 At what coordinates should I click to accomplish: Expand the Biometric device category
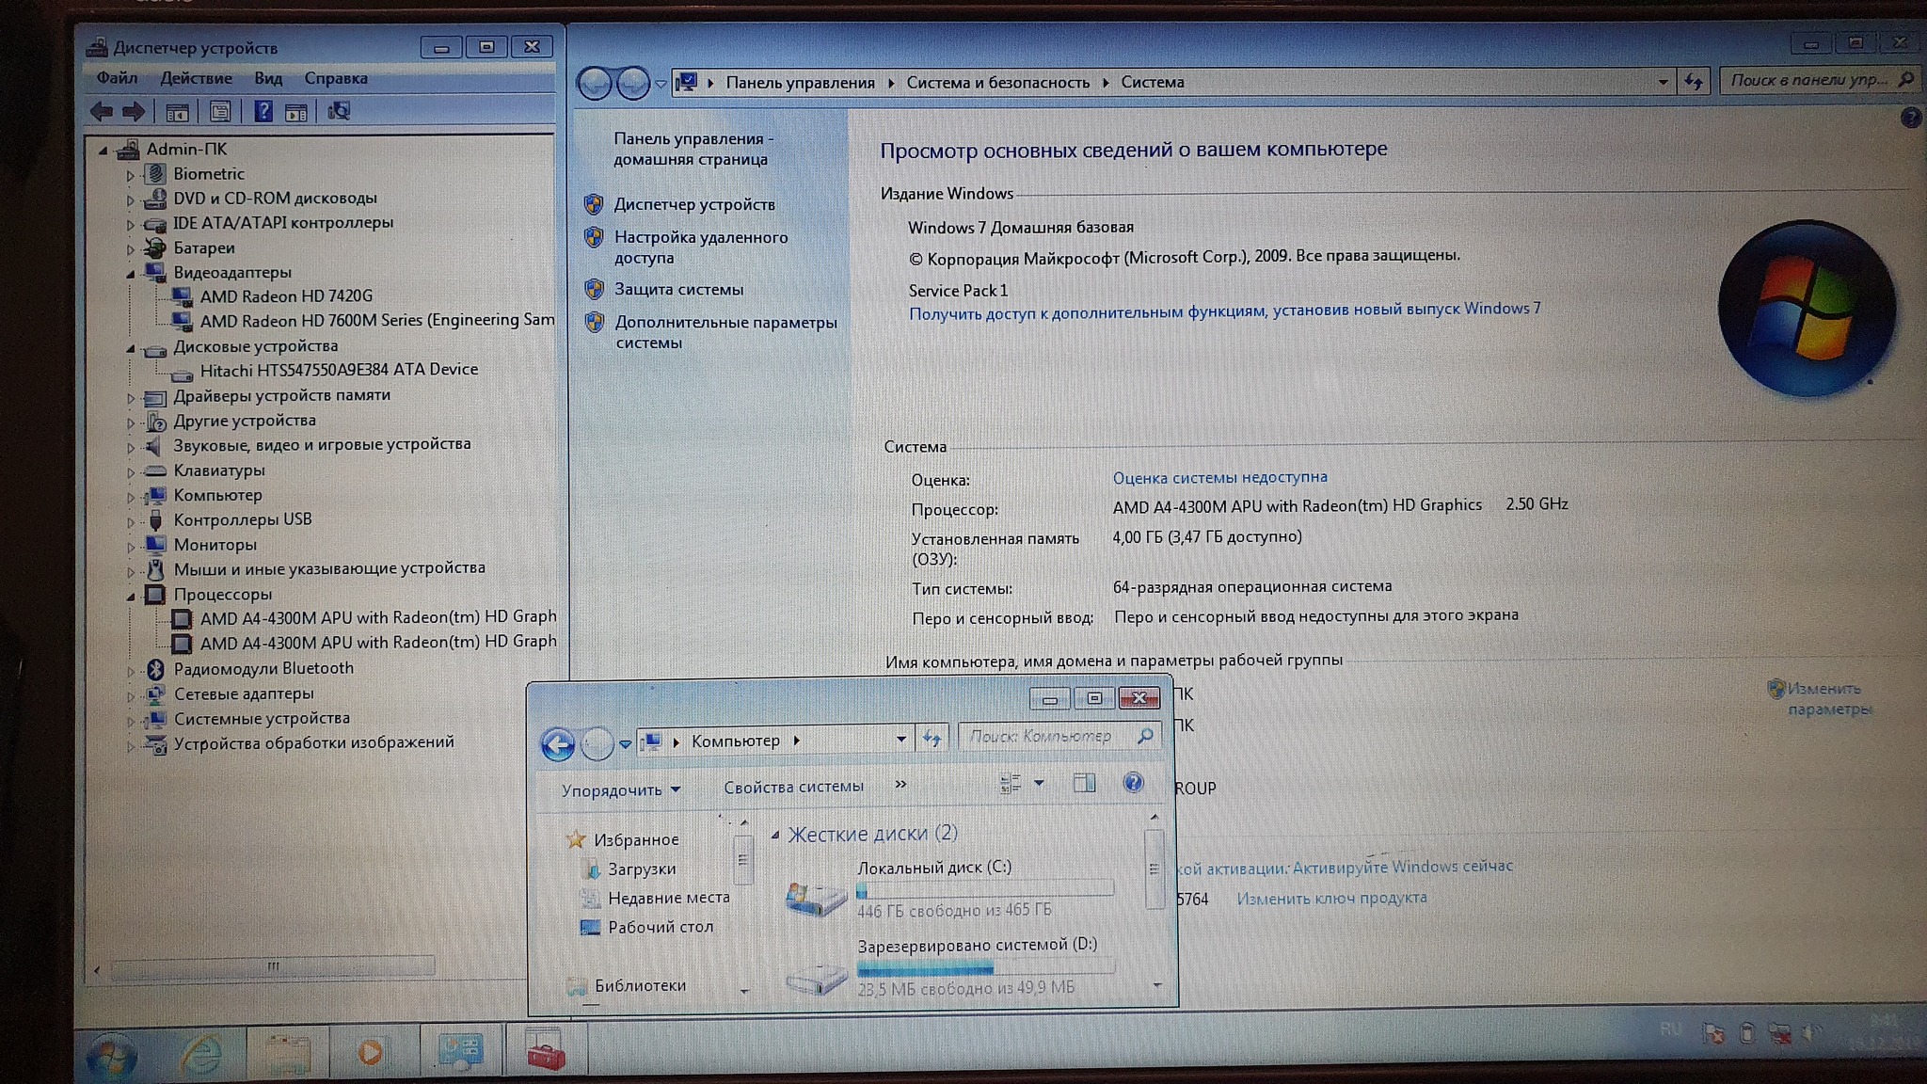pos(131,175)
